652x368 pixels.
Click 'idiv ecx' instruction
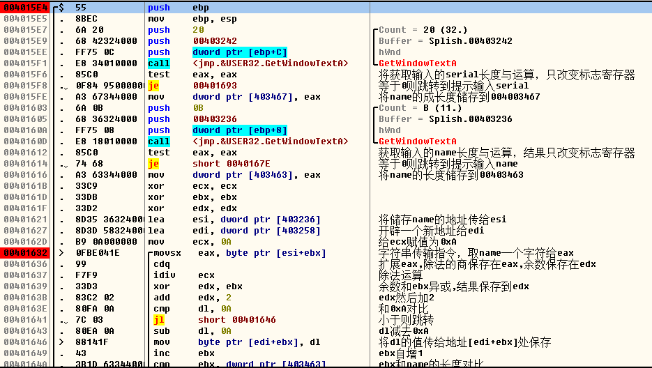184,275
